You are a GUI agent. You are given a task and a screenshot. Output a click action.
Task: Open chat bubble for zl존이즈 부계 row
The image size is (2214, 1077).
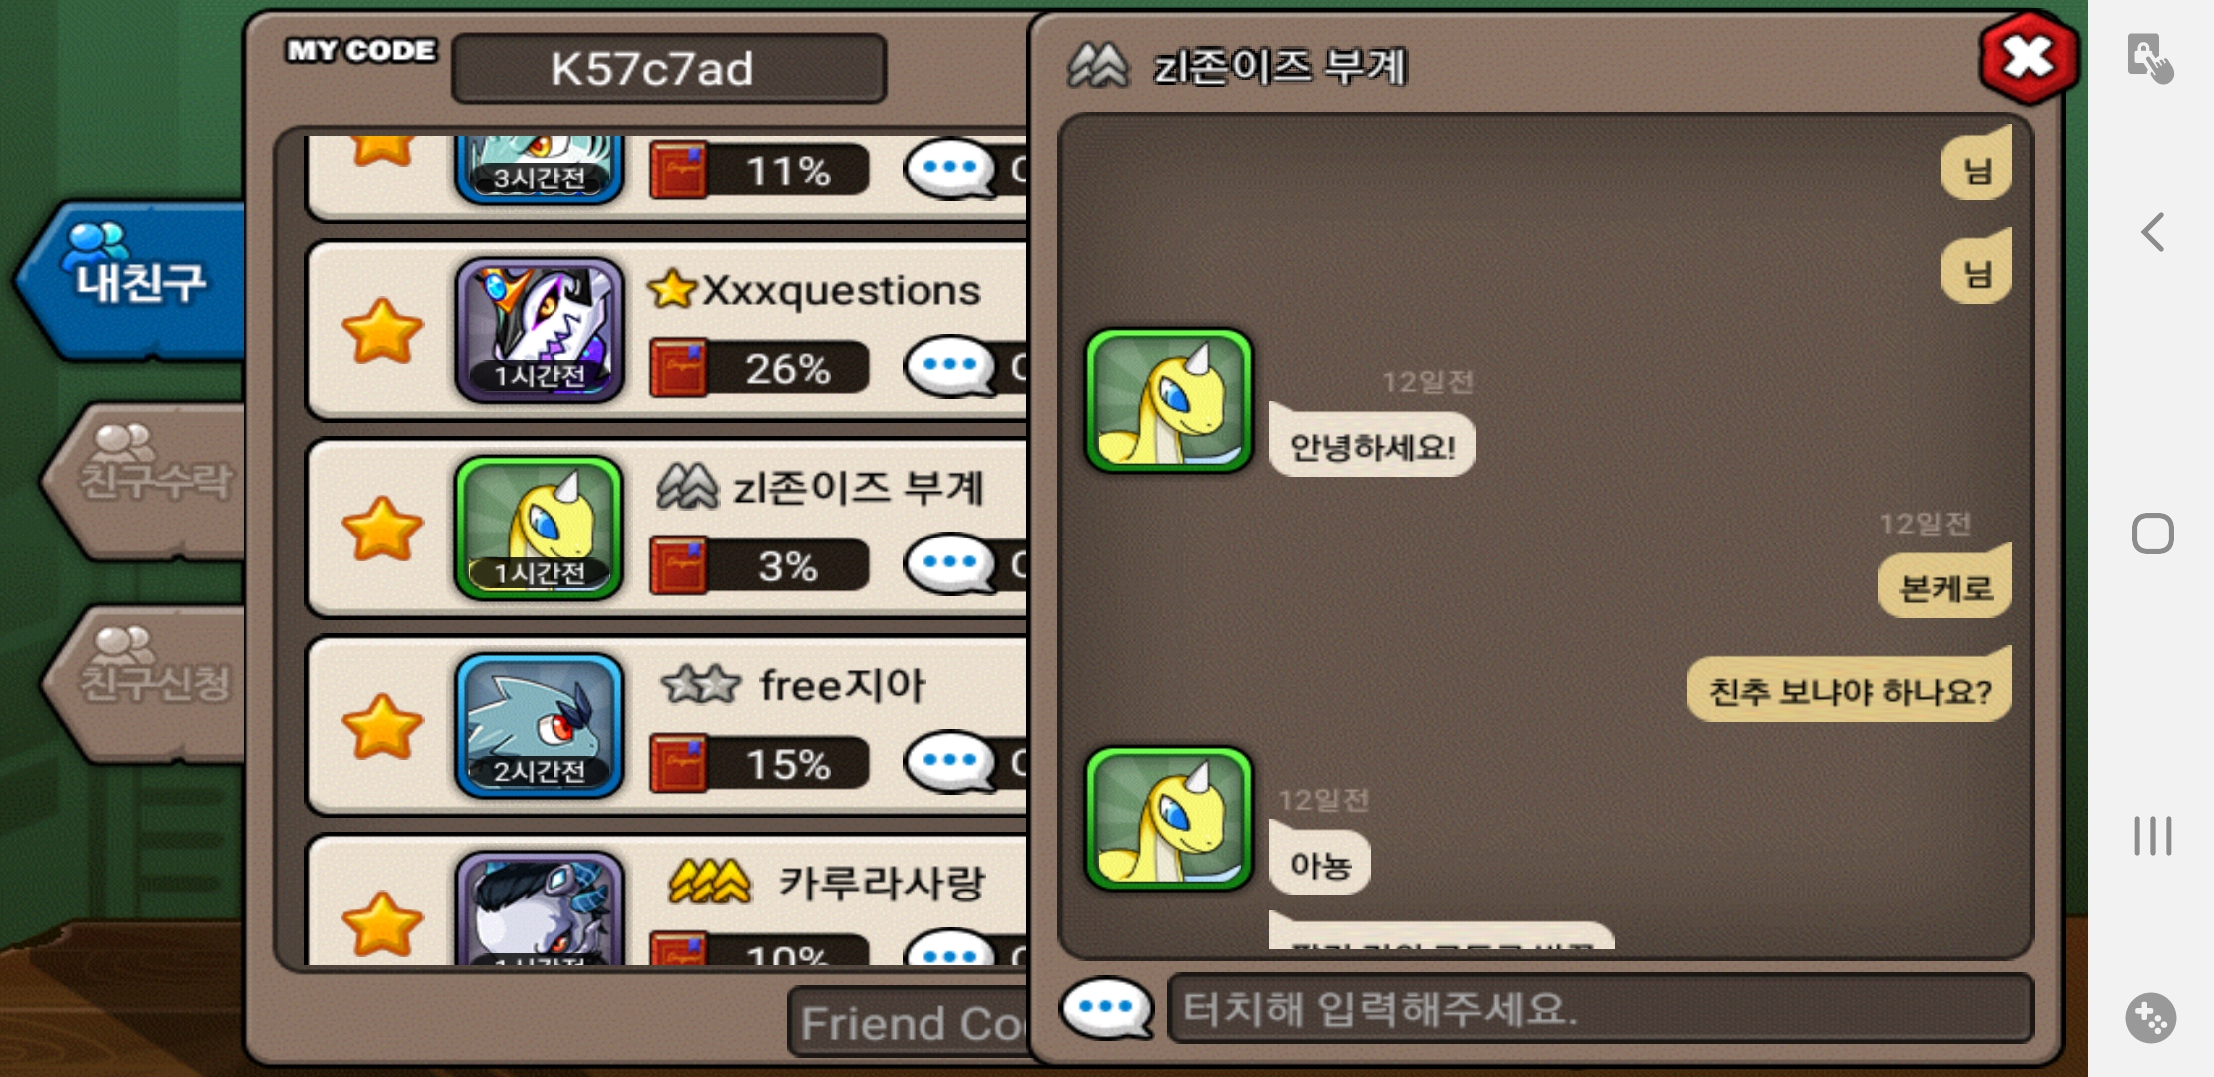[952, 564]
